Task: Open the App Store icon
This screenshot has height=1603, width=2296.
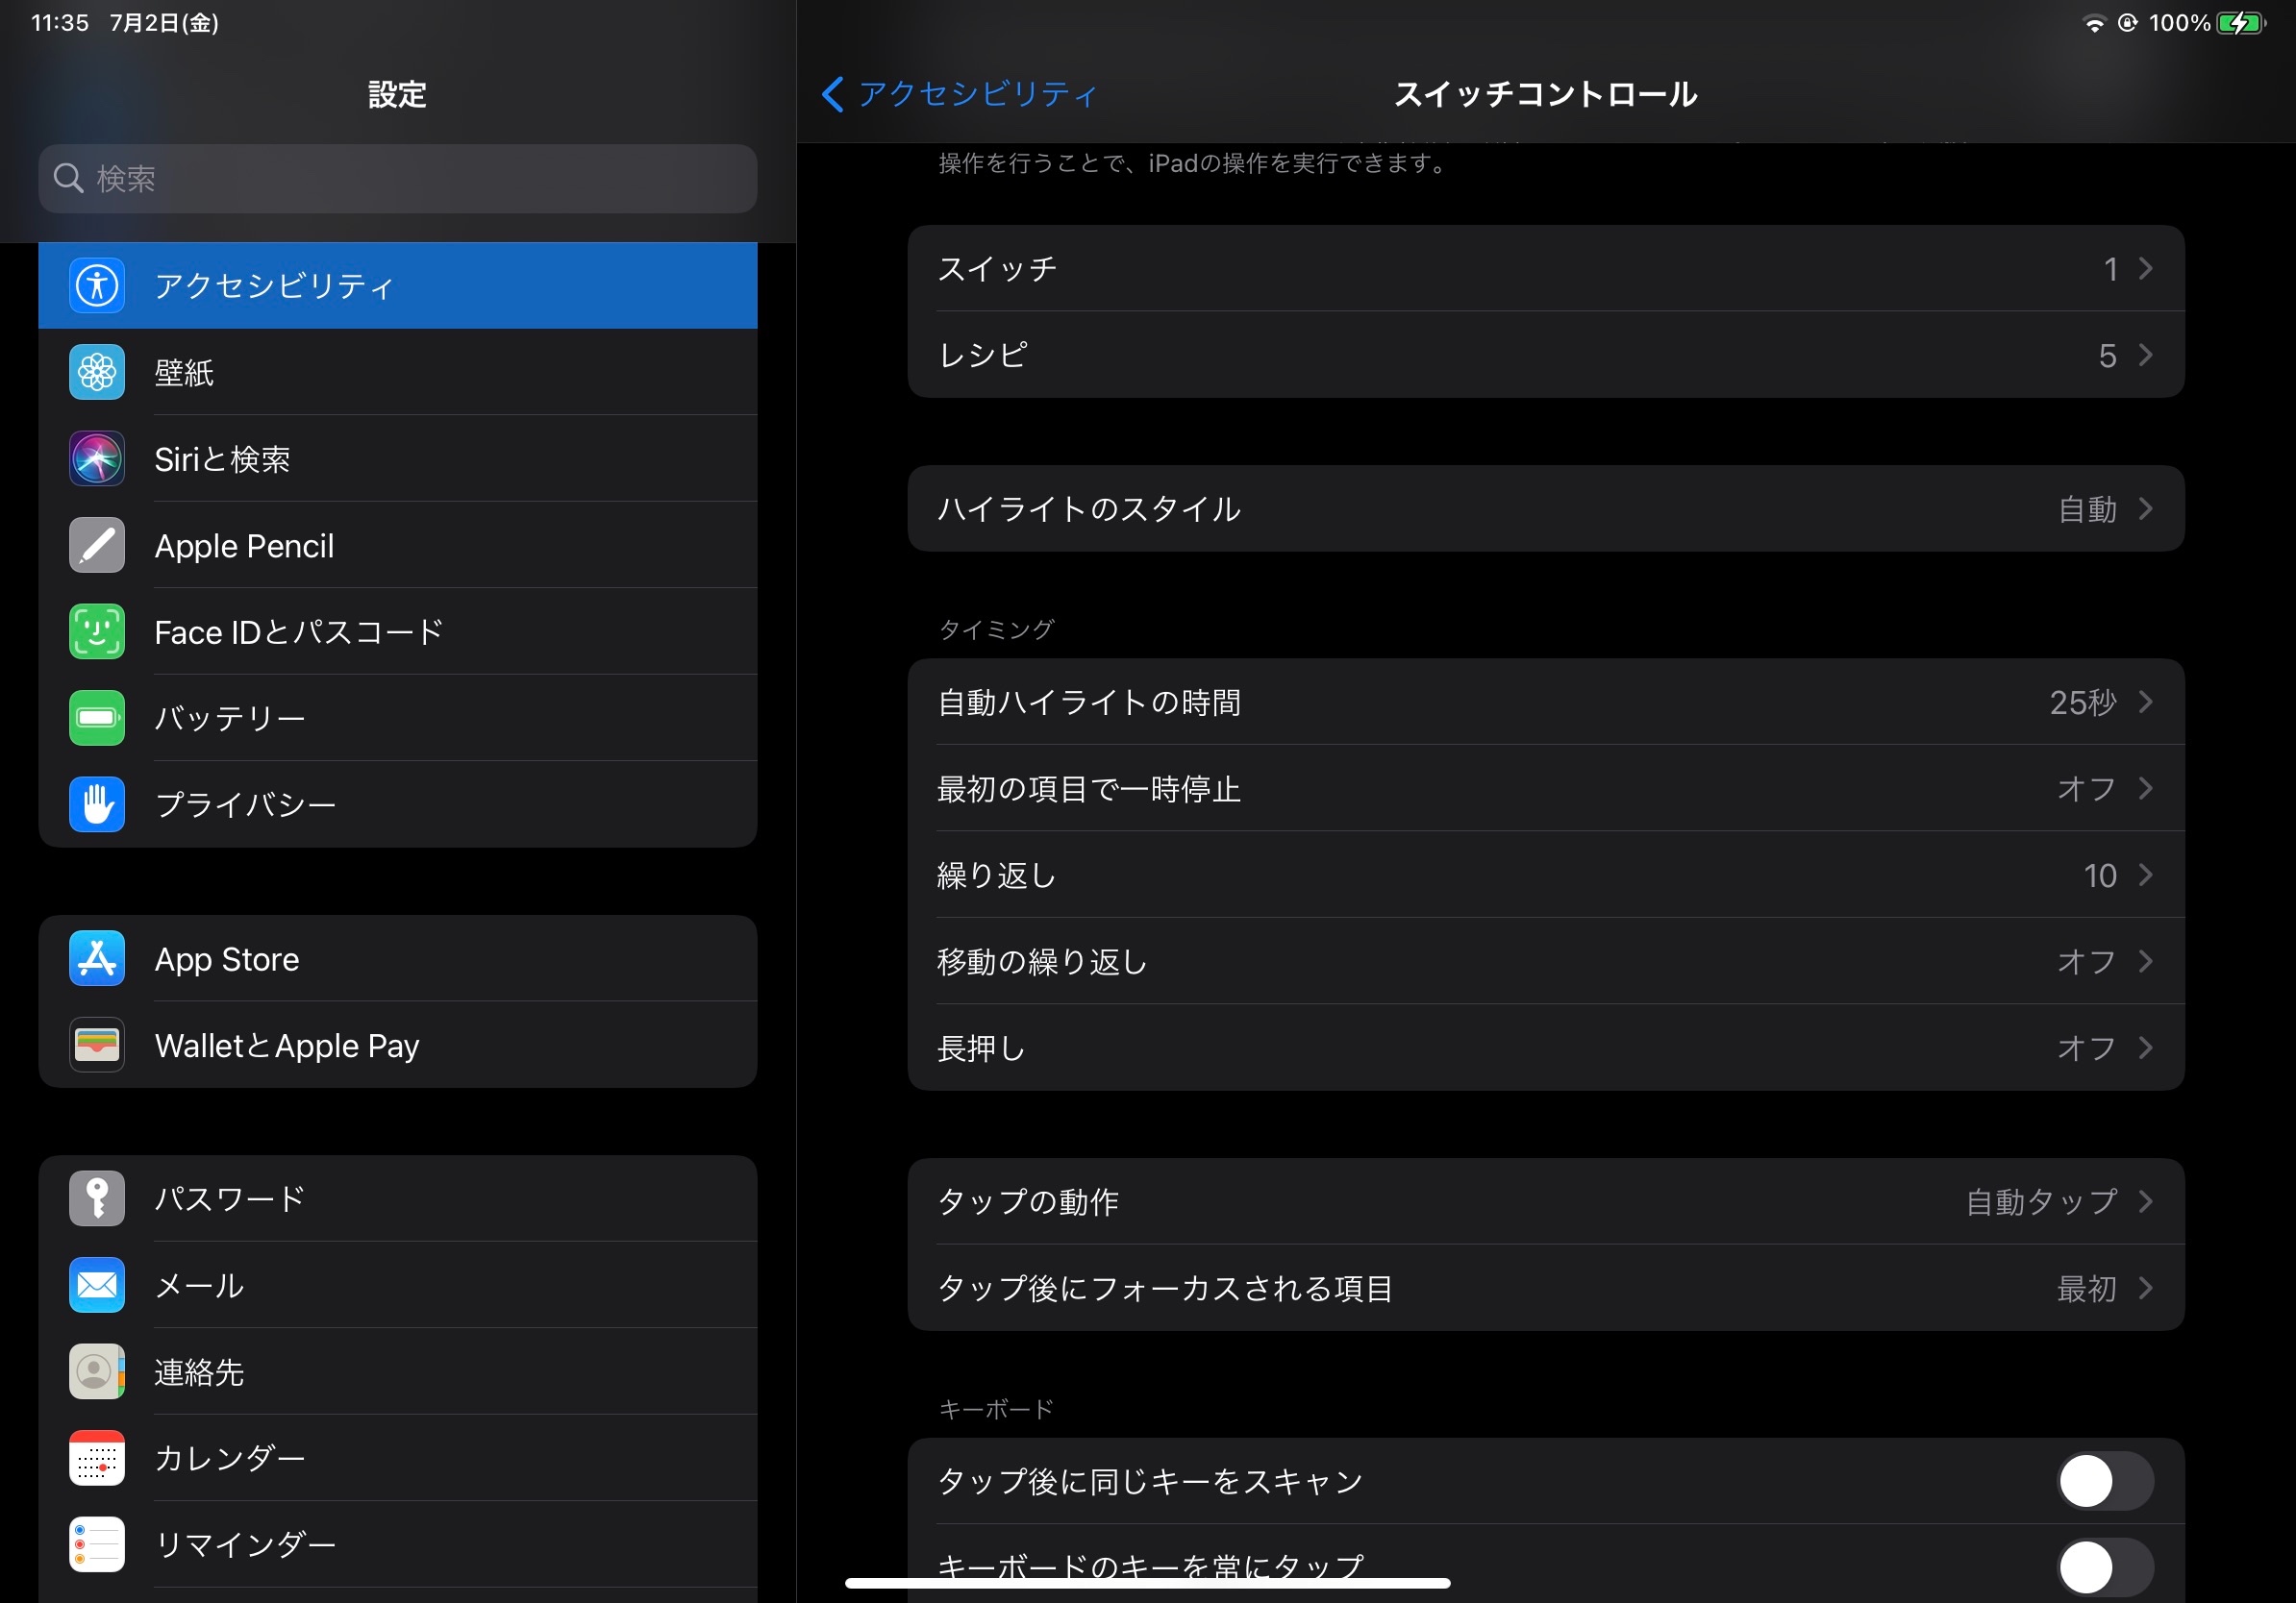Action: click(x=96, y=958)
